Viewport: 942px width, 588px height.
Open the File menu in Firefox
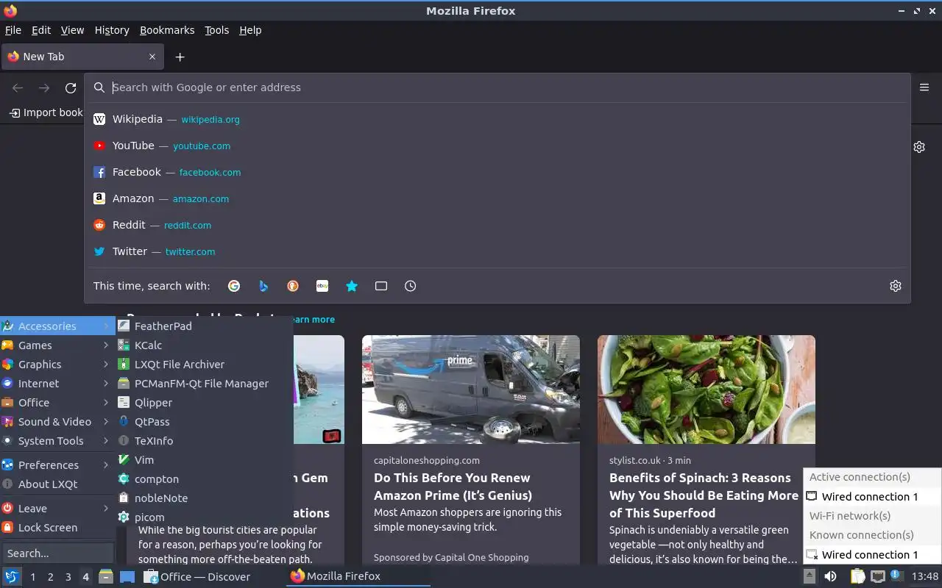13,30
